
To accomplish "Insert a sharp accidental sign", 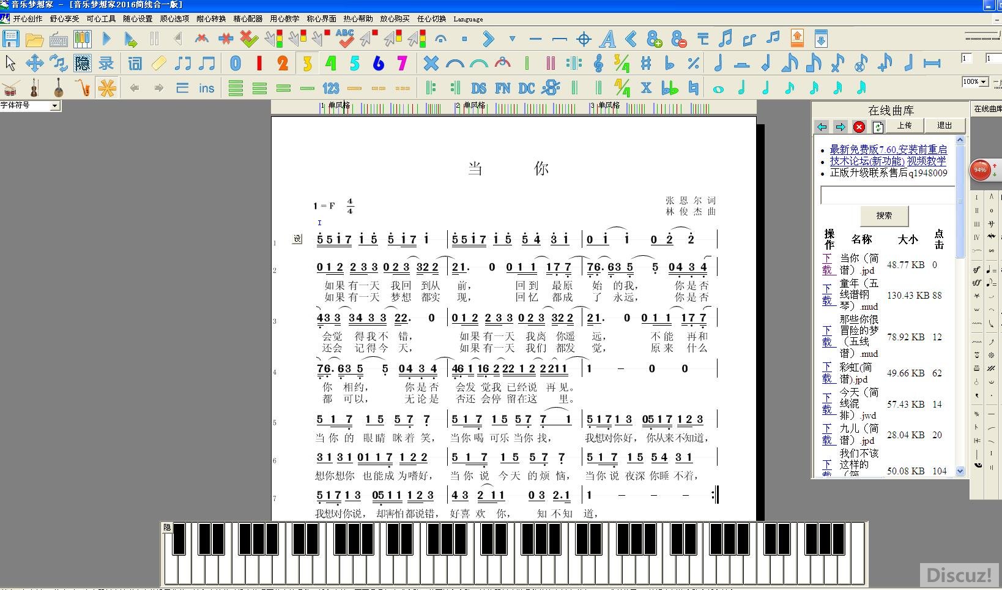I will tap(646, 63).
